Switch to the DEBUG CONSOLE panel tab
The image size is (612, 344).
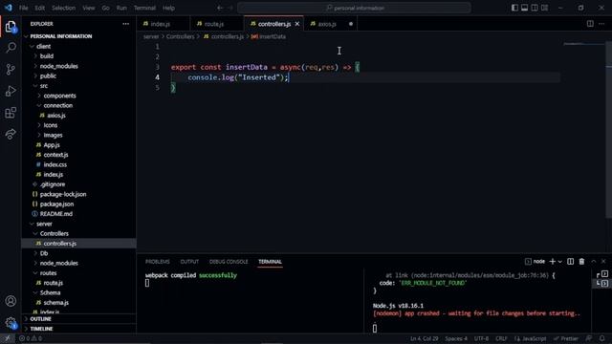point(229,262)
